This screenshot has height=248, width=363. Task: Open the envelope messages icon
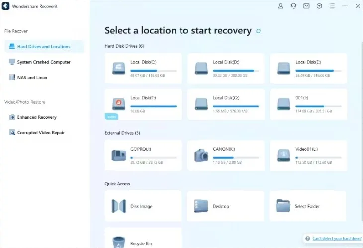(x=306, y=6)
